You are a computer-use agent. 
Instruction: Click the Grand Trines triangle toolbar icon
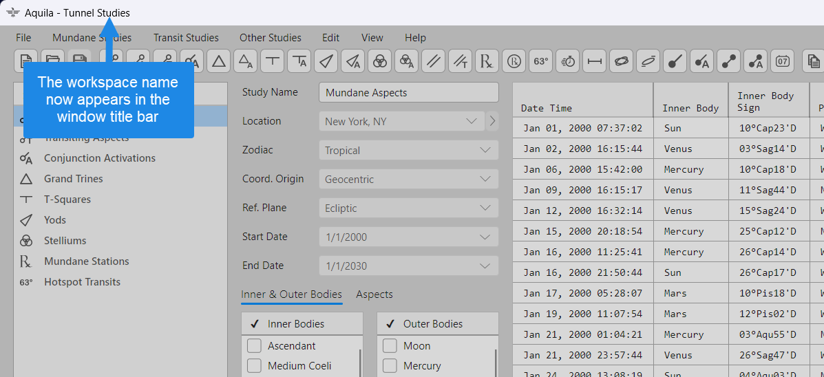tap(219, 61)
